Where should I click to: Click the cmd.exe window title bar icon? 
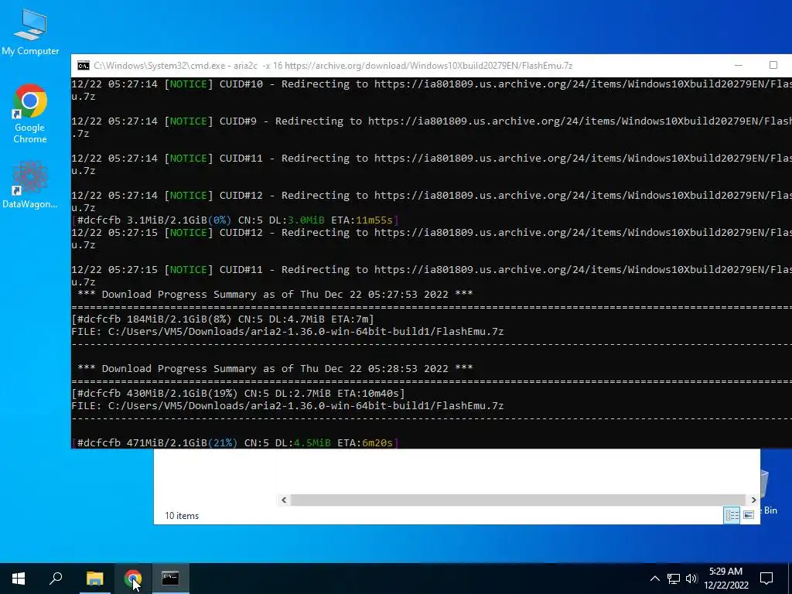(84, 66)
